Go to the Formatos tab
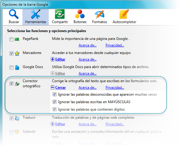 pos(100,17)
